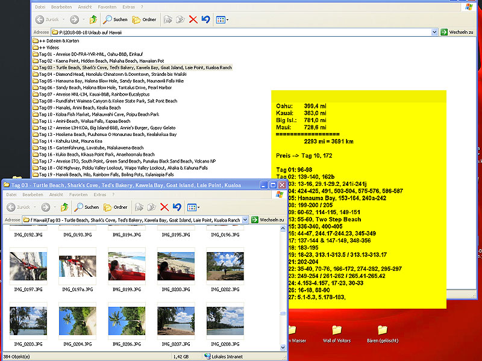Click Wechseln zu button in Tag 03 window
This screenshot has width=482, height=361.
[x=268, y=220]
